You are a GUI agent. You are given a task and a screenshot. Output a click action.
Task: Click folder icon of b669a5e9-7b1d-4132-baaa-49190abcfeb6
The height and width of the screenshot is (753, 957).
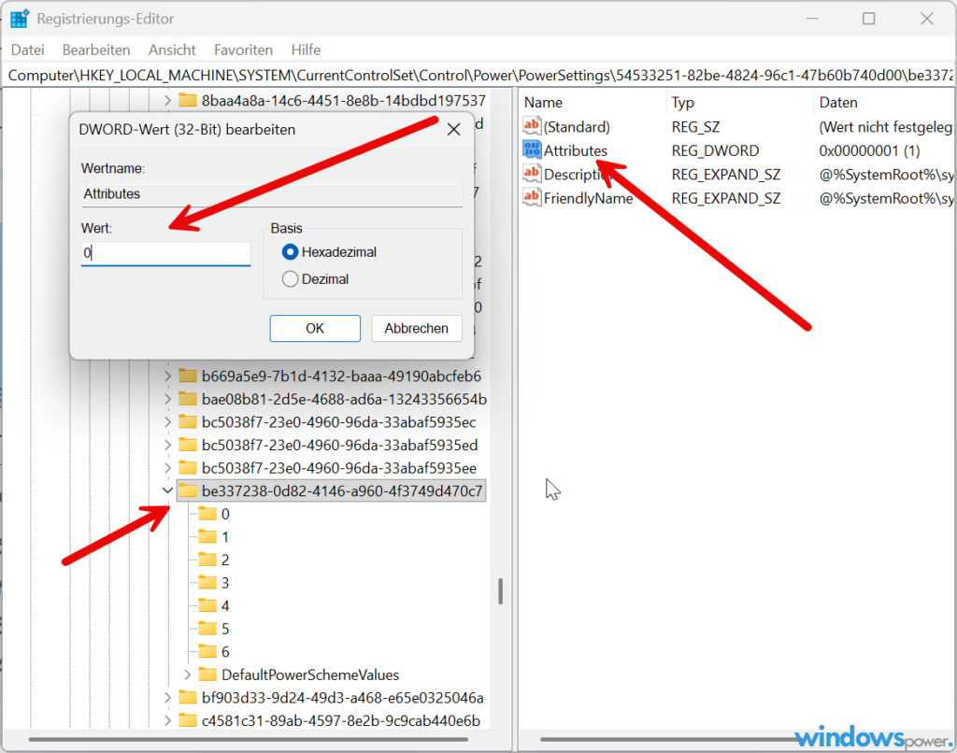click(187, 376)
